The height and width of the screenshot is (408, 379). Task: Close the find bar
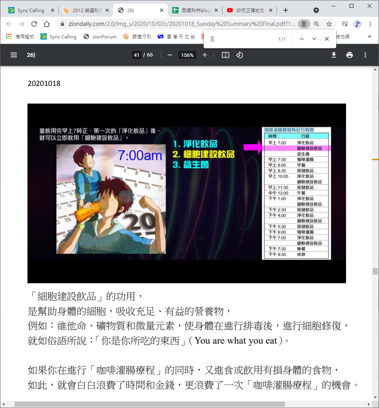point(327,39)
